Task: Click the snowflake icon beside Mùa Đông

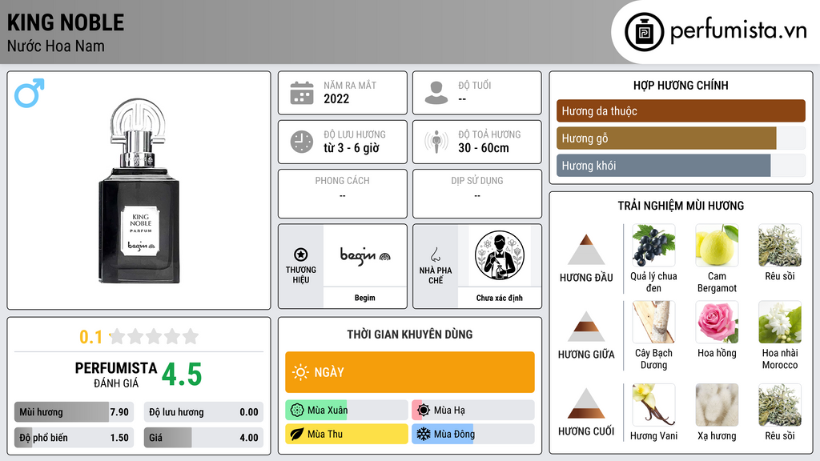Action: tap(424, 434)
